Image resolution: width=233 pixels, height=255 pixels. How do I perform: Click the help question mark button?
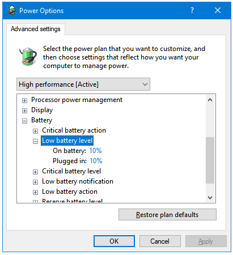(192, 10)
